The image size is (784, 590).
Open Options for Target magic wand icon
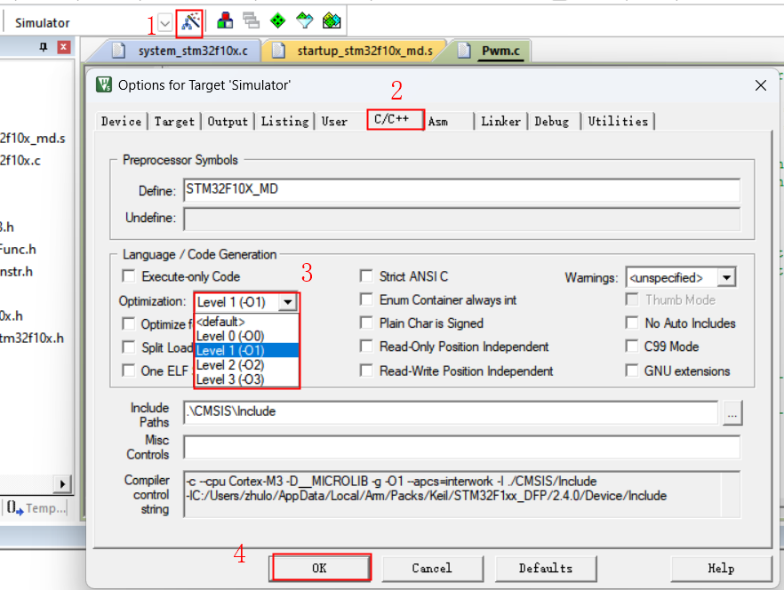191,20
